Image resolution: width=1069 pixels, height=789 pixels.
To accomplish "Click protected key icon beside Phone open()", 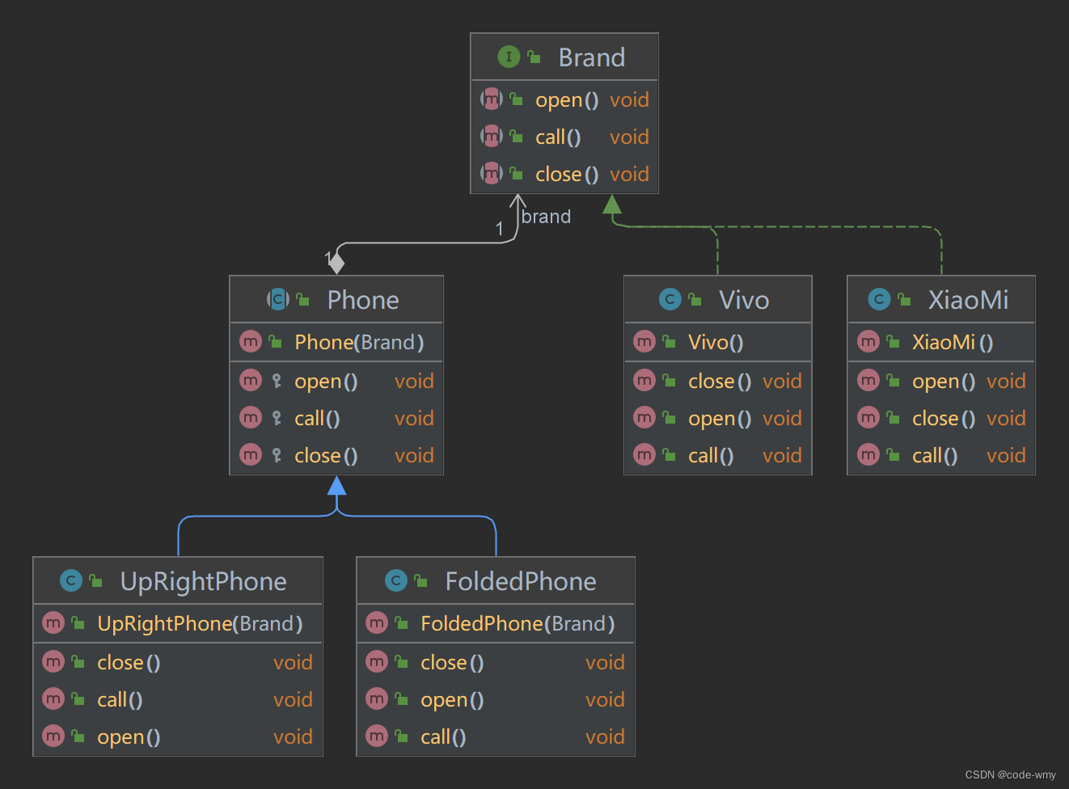I will tap(277, 381).
